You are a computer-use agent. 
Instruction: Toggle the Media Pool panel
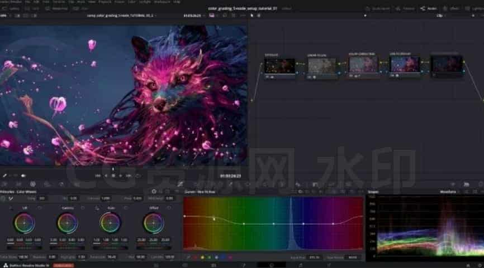point(57,8)
